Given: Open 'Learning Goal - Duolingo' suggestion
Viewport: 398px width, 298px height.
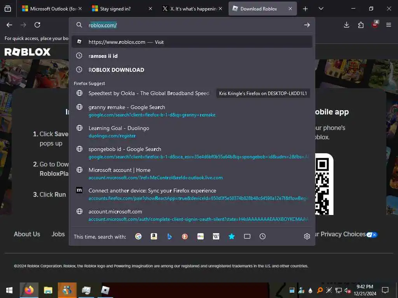Looking at the screenshot, I should click(192, 132).
